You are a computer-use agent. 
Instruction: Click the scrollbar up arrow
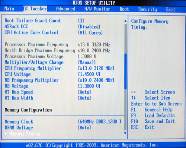coord(125,21)
